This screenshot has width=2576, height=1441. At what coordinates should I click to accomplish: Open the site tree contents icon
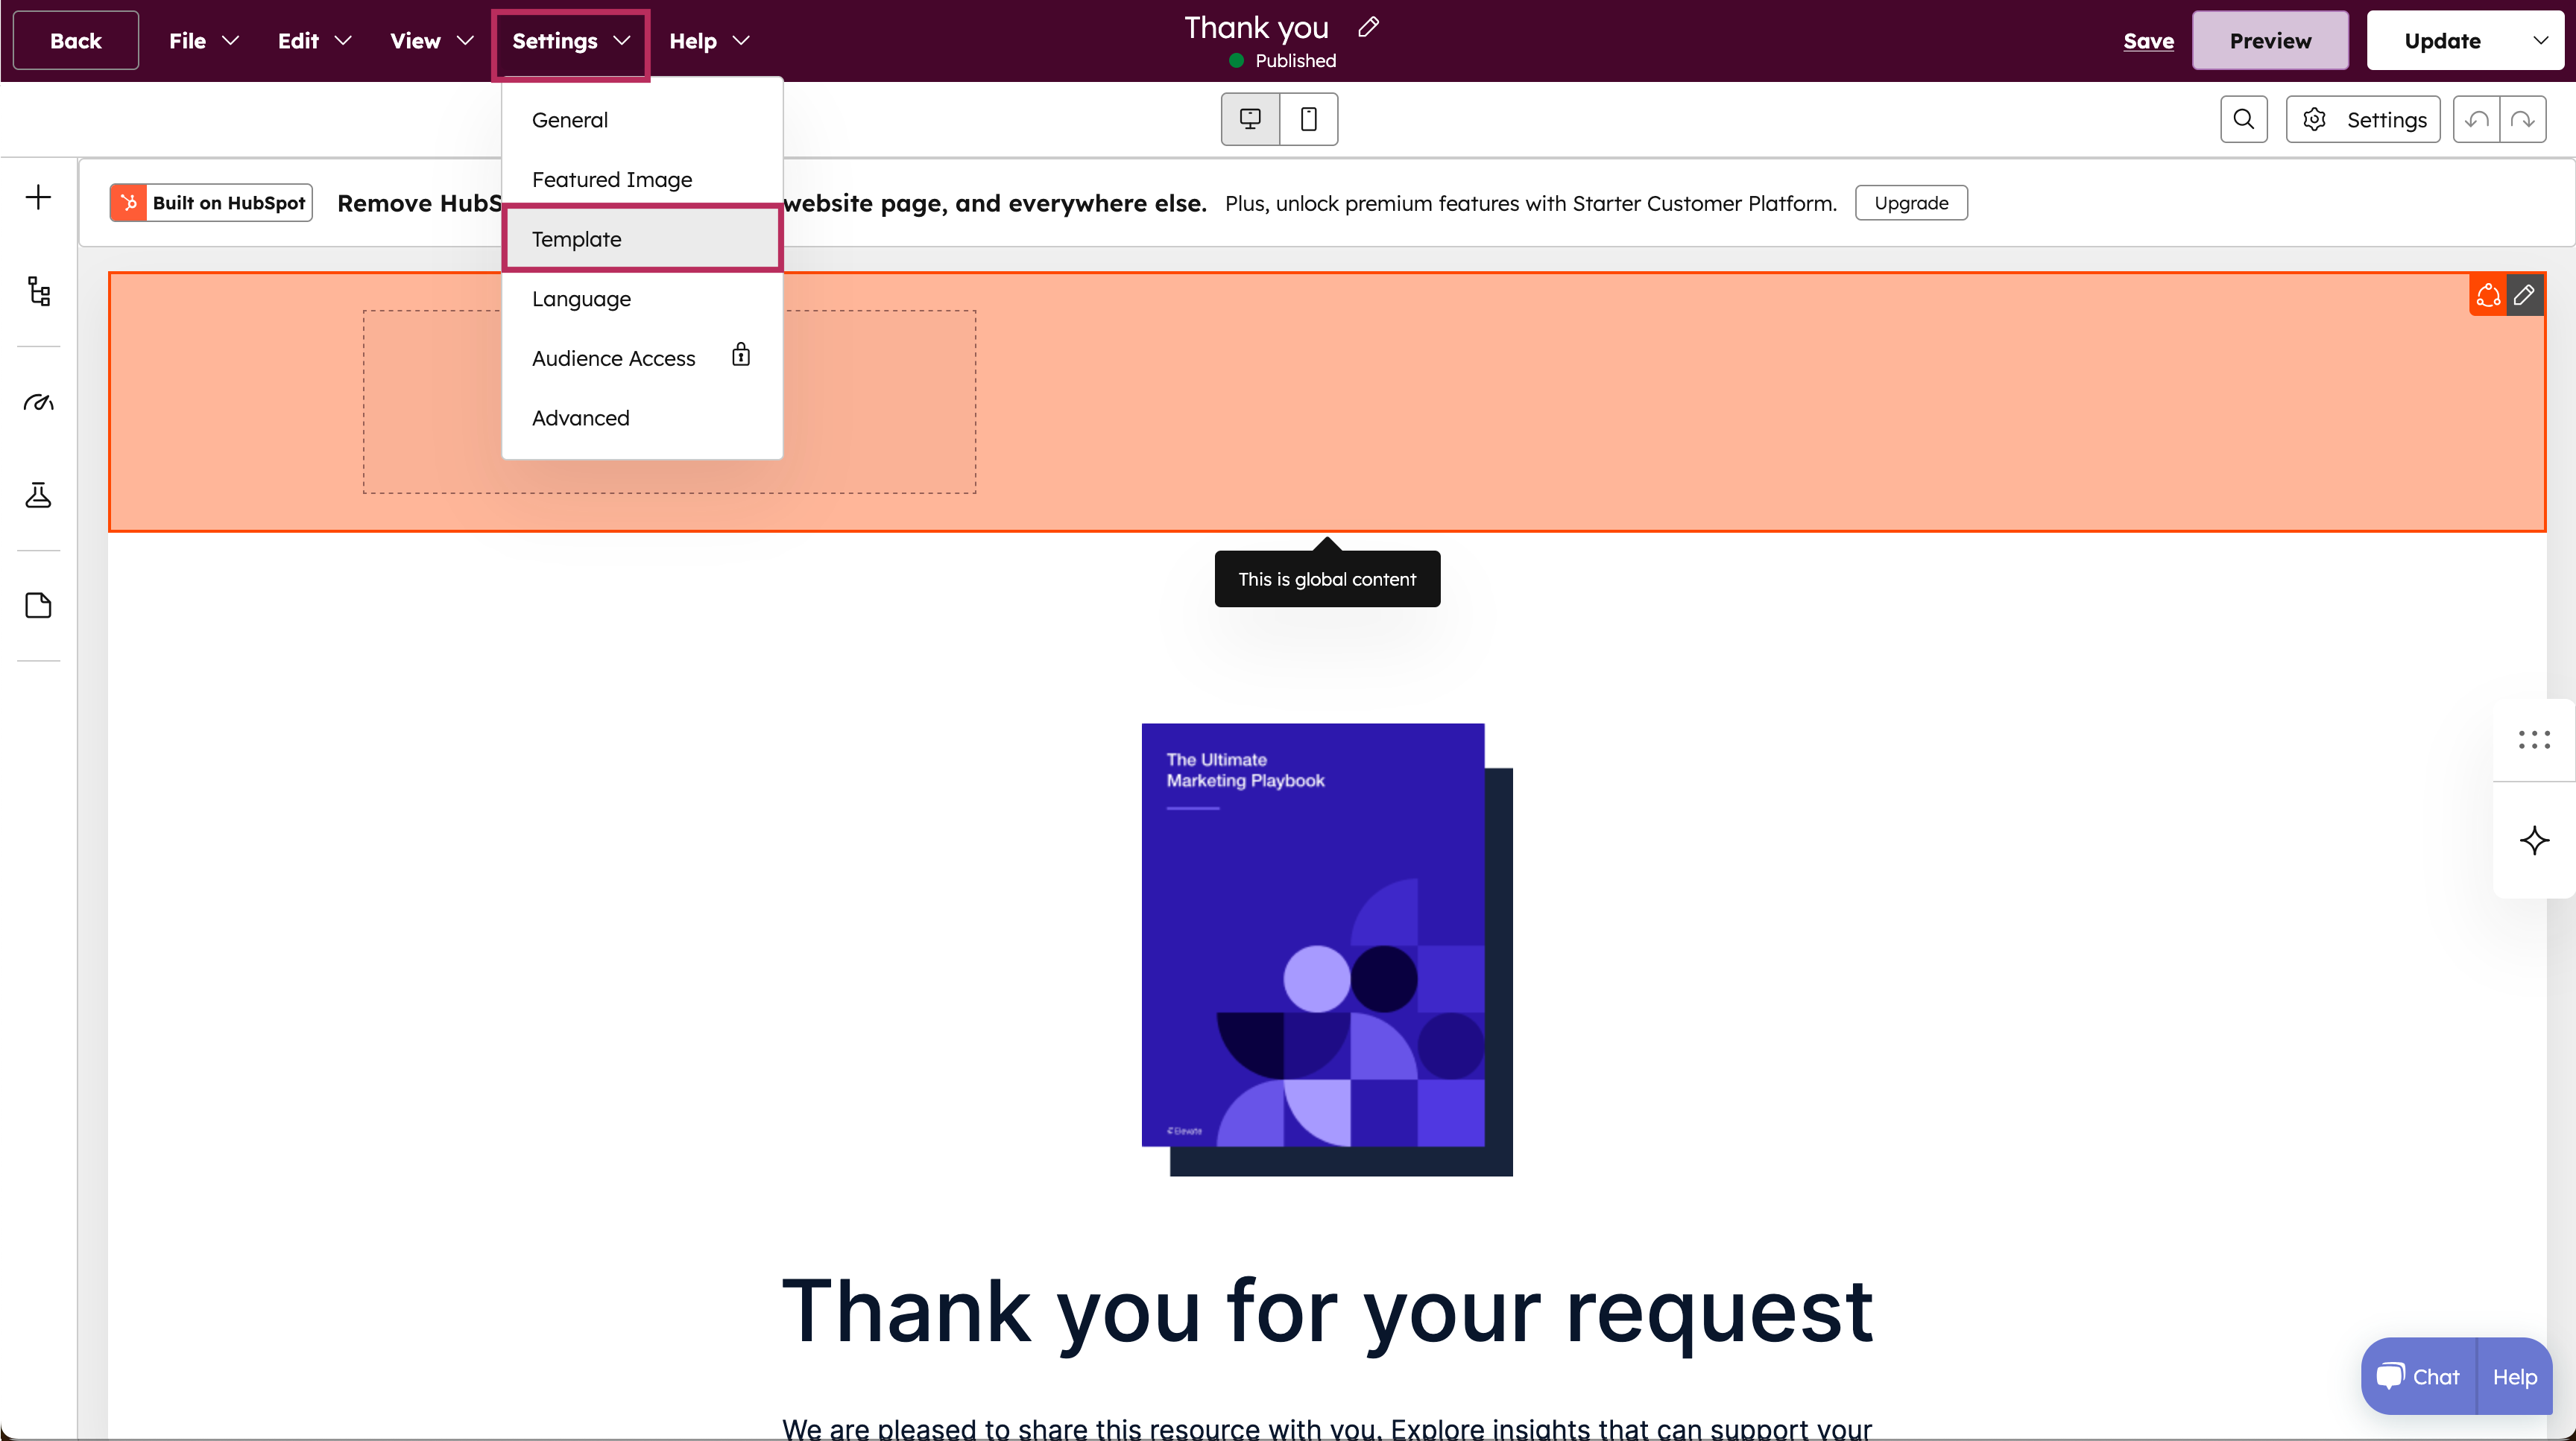[x=38, y=291]
